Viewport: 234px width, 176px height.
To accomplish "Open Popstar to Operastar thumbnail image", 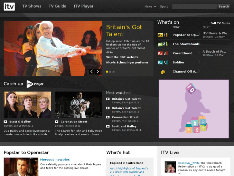I will [x=21, y=167].
